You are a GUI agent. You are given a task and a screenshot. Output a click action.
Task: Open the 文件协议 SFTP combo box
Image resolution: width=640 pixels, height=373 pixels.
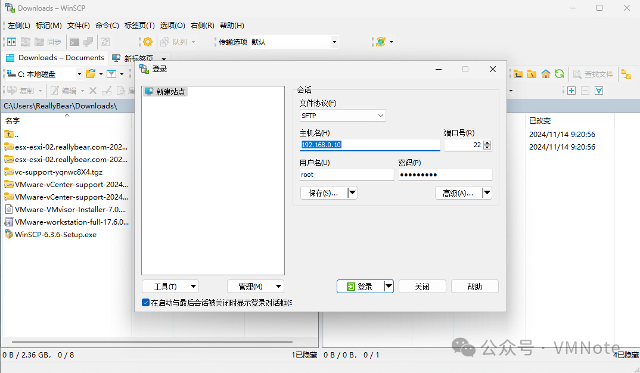(x=343, y=116)
